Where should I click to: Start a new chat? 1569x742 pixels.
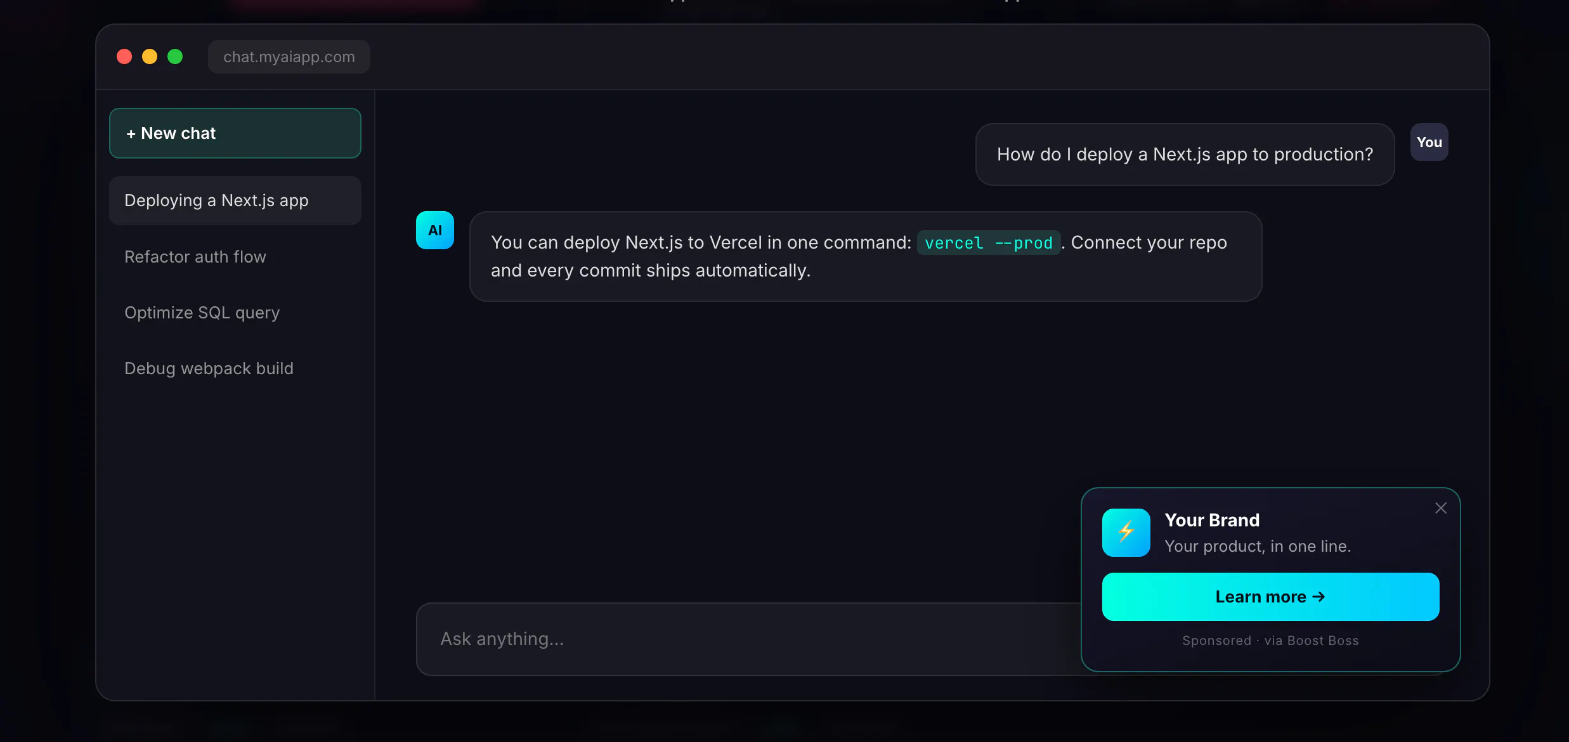tap(235, 133)
